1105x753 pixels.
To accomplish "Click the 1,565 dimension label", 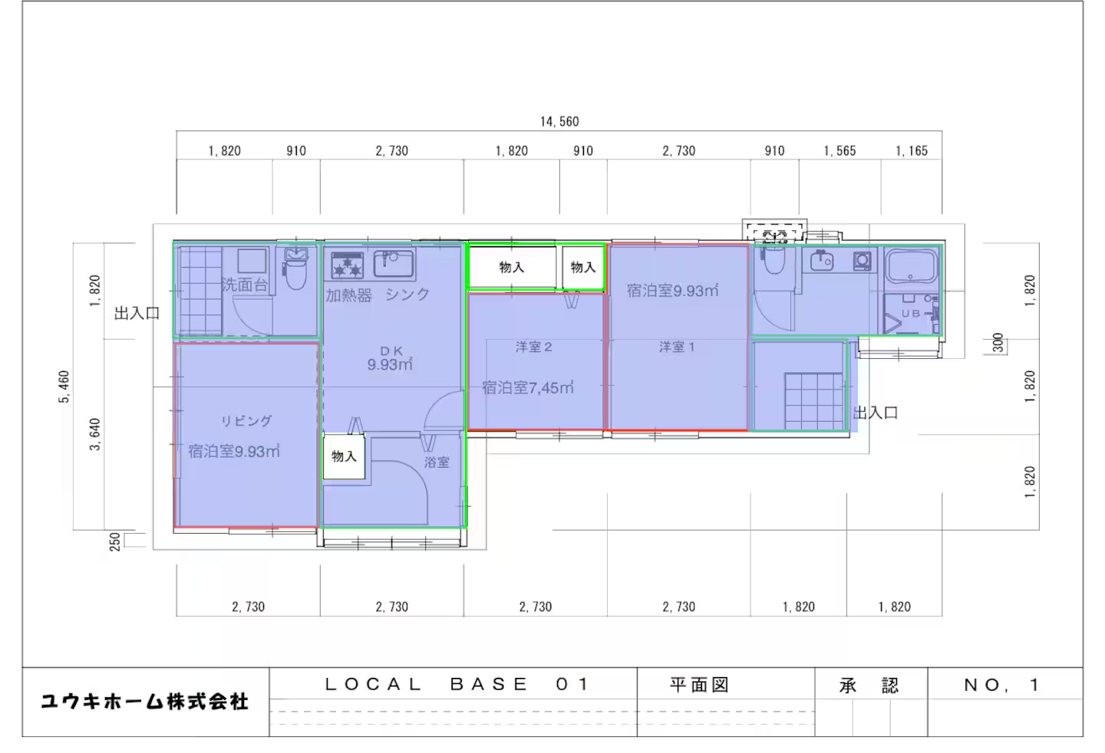I will (x=839, y=151).
